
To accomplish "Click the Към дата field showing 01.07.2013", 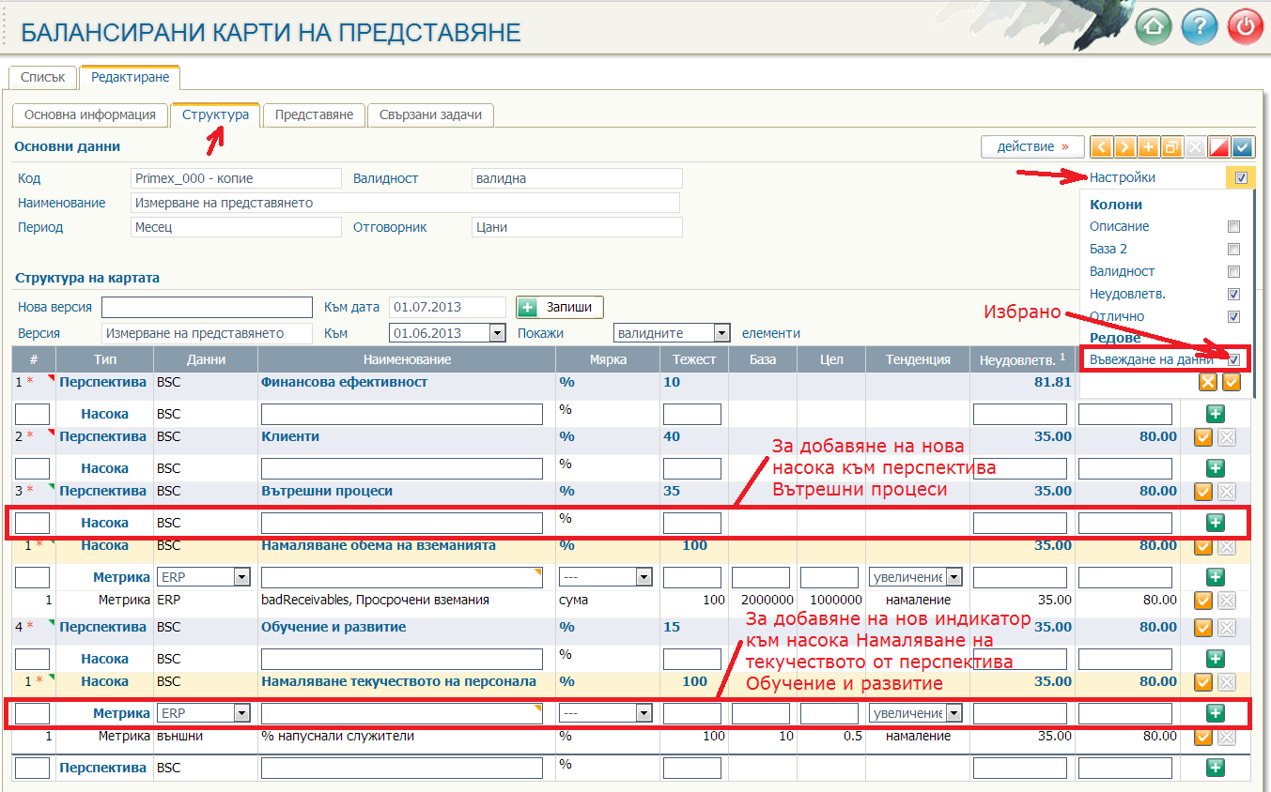I will pos(447,307).
